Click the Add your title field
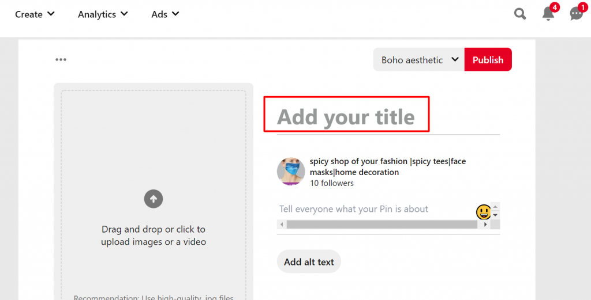This screenshot has width=591, height=300. tap(346, 117)
